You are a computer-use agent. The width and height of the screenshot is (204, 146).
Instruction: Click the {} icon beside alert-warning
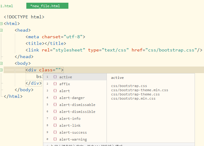pos(55,139)
